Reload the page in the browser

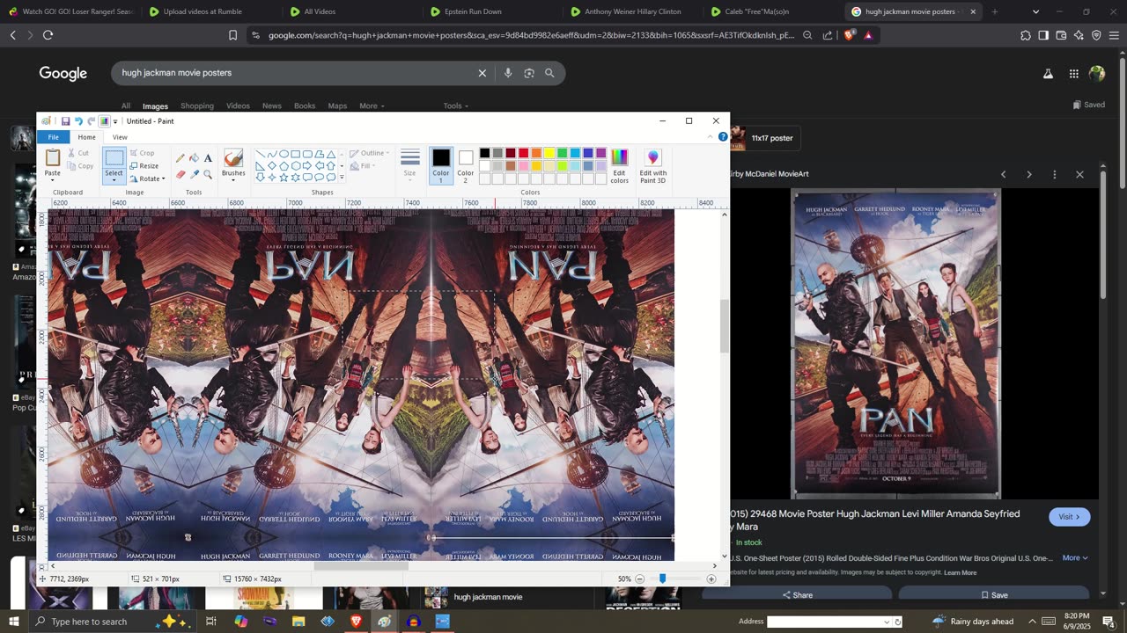point(48,35)
